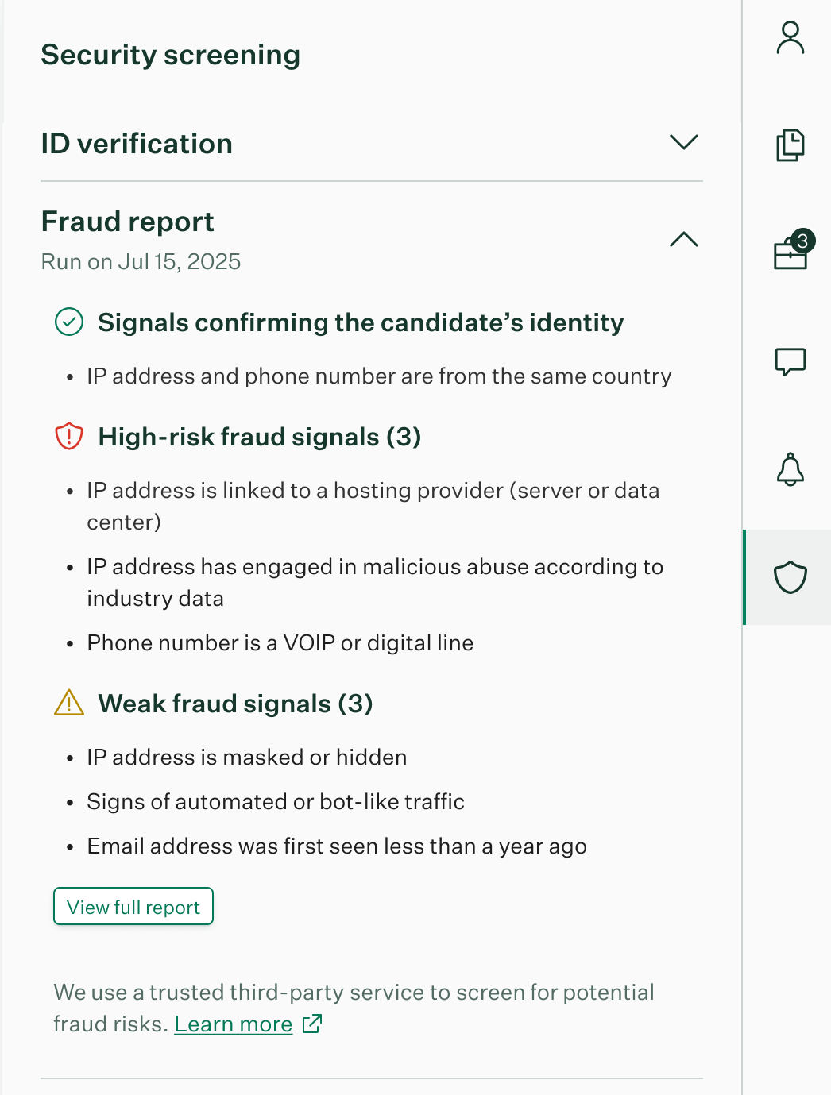Image resolution: width=831 pixels, height=1095 pixels.
Task: Click the View full report button
Action: coord(133,907)
